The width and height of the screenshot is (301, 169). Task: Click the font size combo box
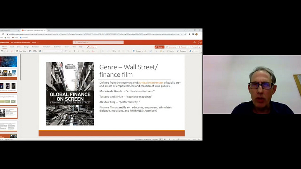click(60, 51)
